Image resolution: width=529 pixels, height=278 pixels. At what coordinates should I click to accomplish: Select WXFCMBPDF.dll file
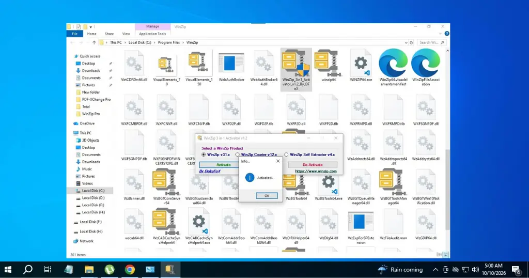[x=134, y=111]
